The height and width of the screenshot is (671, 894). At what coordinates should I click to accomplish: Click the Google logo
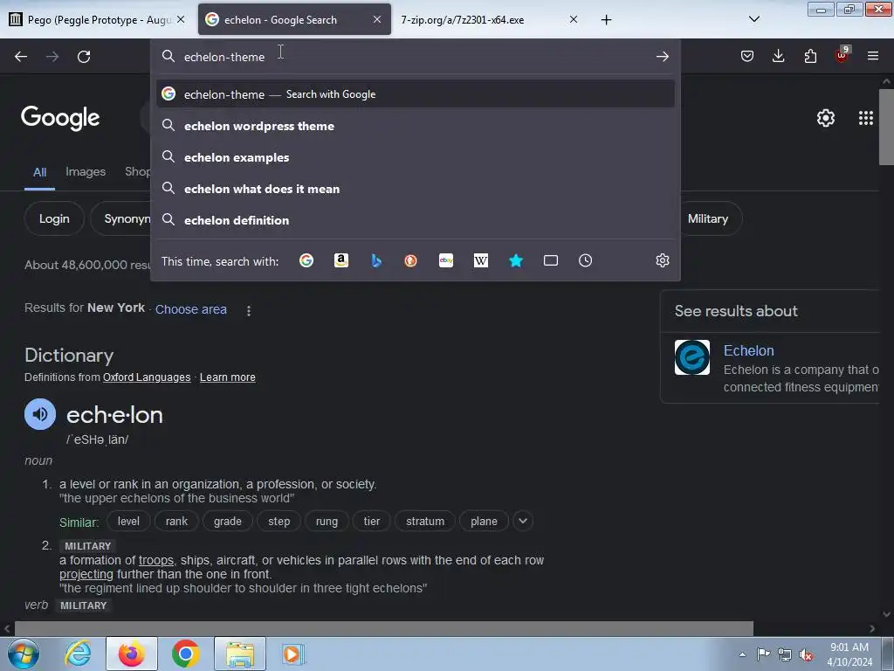[60, 118]
